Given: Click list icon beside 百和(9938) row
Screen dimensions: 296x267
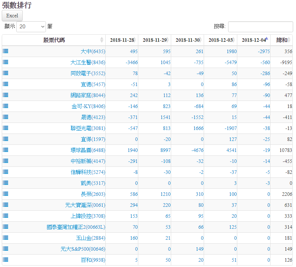Looking at the screenshot, I should [6, 260].
